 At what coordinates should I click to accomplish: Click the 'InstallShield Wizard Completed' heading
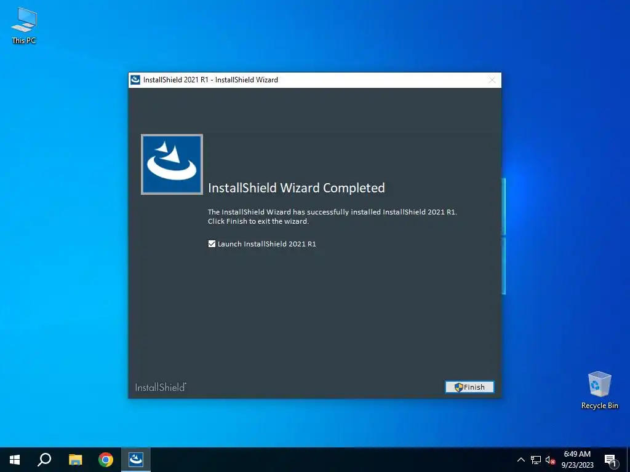[x=296, y=188]
